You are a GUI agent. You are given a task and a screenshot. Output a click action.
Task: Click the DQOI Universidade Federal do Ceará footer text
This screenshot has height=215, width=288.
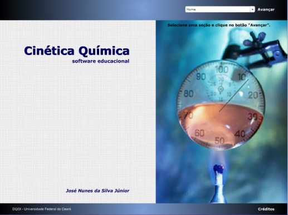42,209
